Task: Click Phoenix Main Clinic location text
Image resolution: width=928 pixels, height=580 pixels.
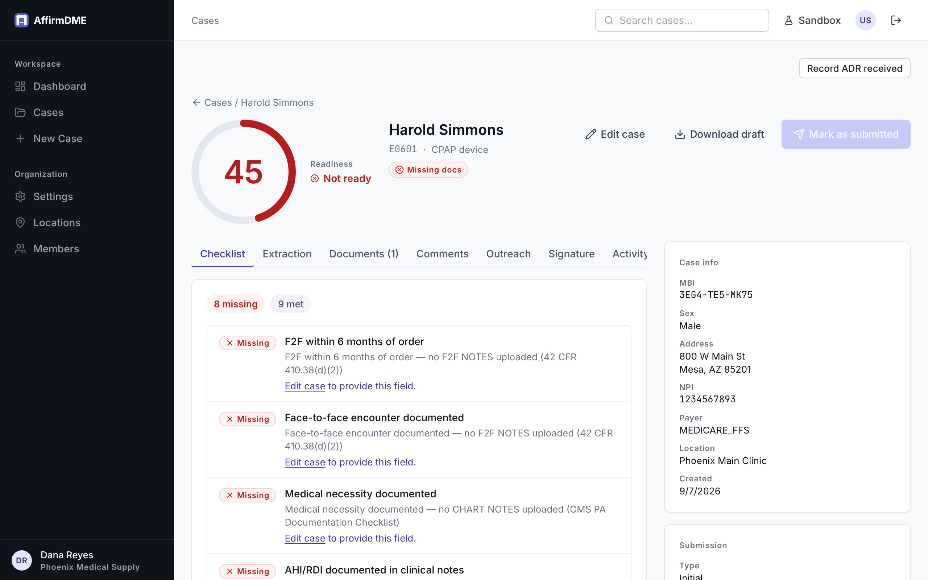Action: click(x=722, y=461)
